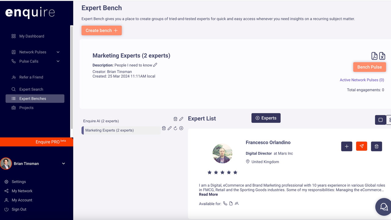Remove Francesco Orlandino from the bench
The image size is (391, 220).
click(x=376, y=146)
